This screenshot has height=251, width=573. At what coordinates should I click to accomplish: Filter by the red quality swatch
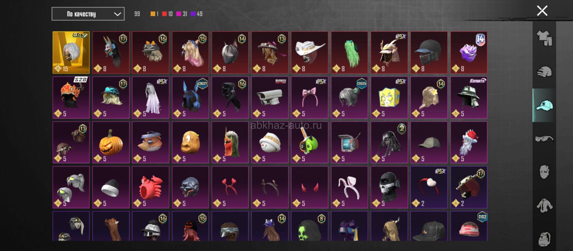164,14
